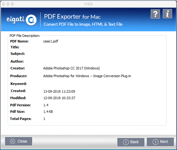Click the Total Pages value
Viewport: 177px width, 150px height.
click(x=44, y=119)
